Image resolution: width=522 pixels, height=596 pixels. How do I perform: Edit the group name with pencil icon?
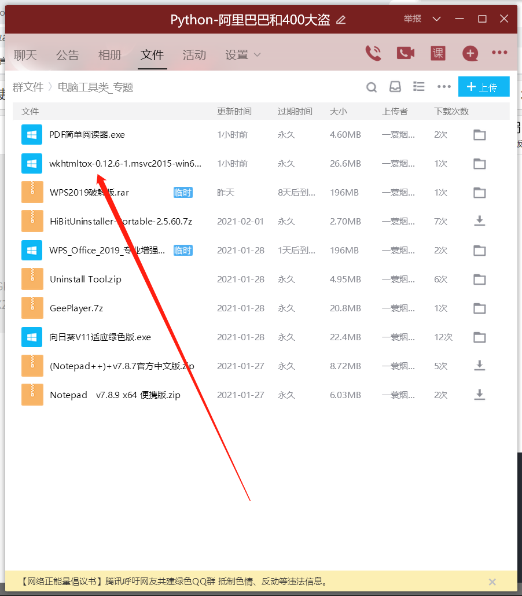(340, 19)
